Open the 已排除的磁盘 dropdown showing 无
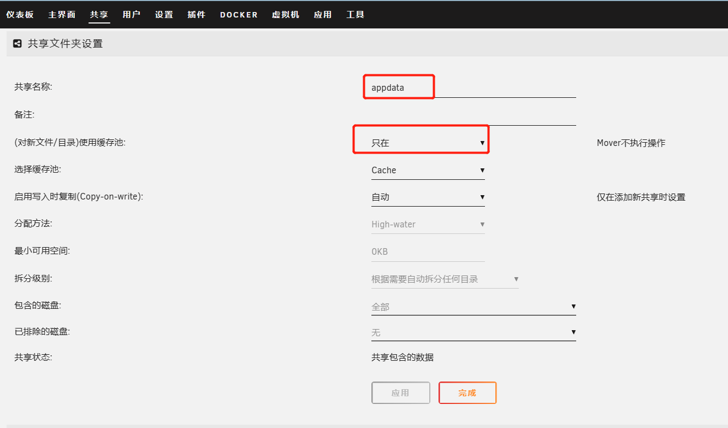Screen dimensions: 728x428 point(473,332)
